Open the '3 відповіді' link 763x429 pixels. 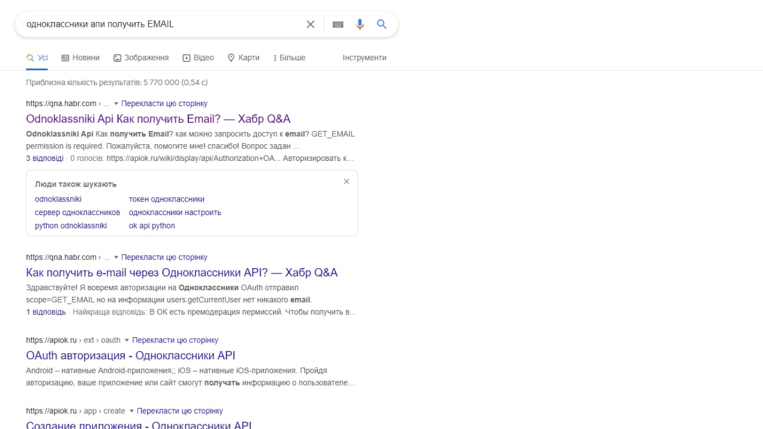click(45, 158)
